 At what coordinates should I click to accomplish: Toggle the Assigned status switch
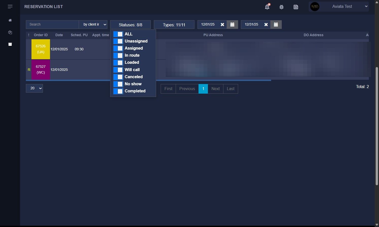click(x=118, y=48)
